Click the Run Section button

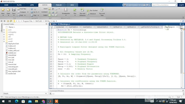pyautogui.click(x=92, y=10)
